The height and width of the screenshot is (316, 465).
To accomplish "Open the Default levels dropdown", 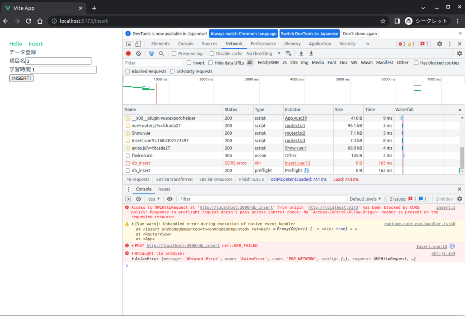I will tap(365, 199).
